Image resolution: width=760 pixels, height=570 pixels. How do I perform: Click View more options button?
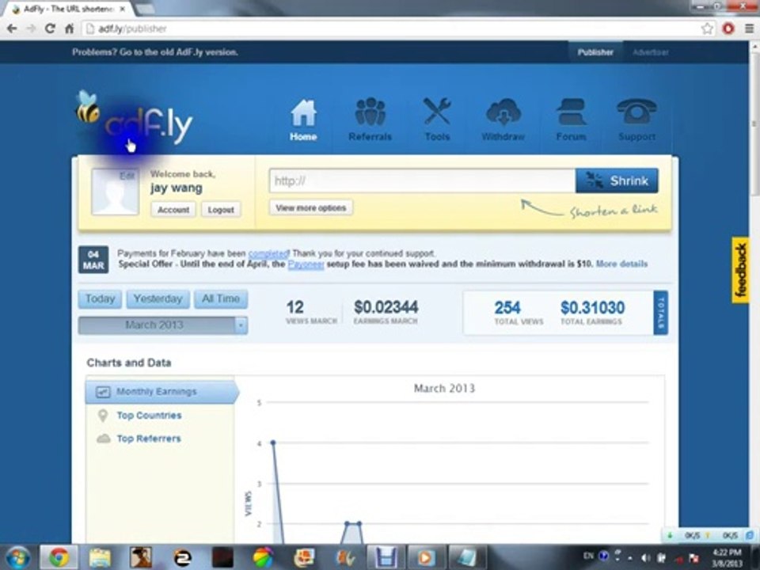[x=310, y=207]
